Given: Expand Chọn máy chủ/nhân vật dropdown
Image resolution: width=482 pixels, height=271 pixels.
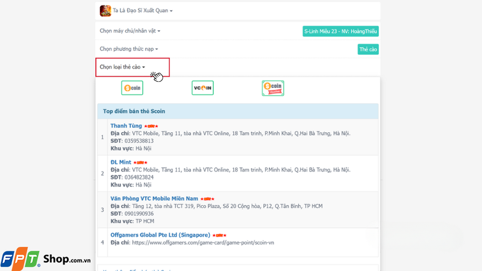Looking at the screenshot, I should [x=130, y=31].
